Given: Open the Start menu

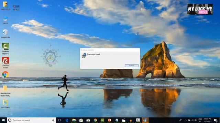Looking at the screenshot, I should coord(3,120).
